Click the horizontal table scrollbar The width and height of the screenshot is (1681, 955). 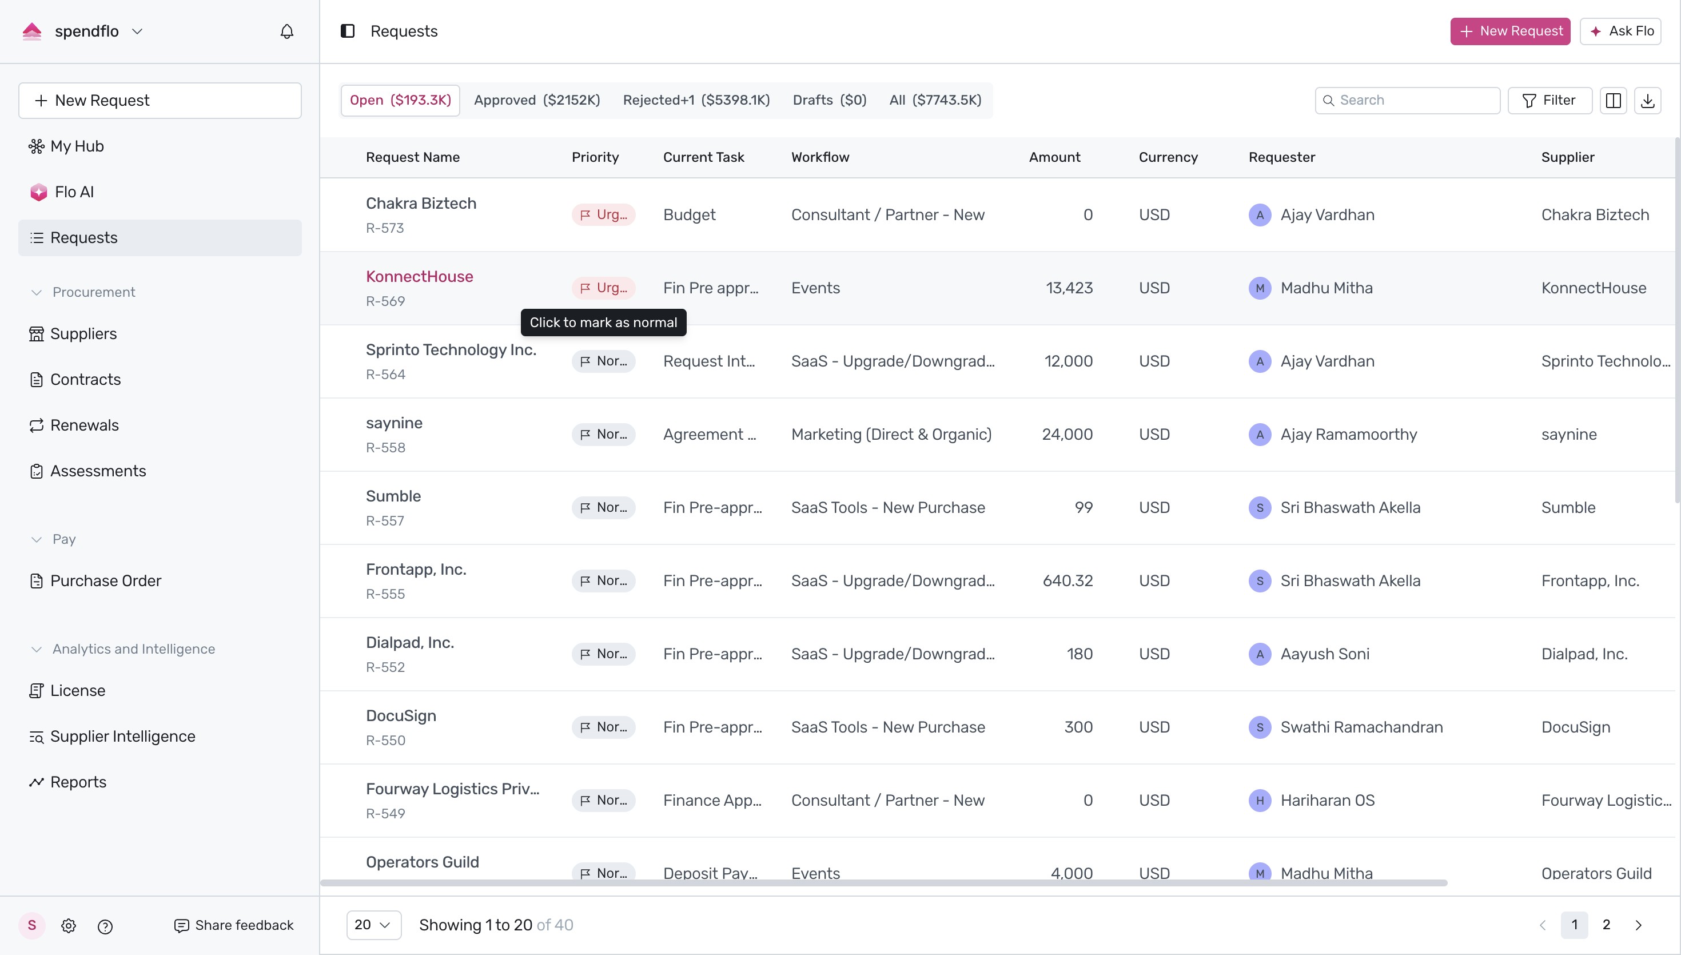click(883, 883)
